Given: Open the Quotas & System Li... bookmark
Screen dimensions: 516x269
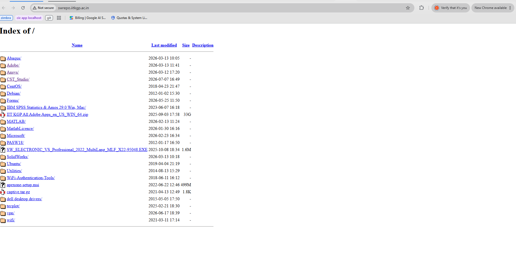Looking at the screenshot, I should click(x=129, y=18).
